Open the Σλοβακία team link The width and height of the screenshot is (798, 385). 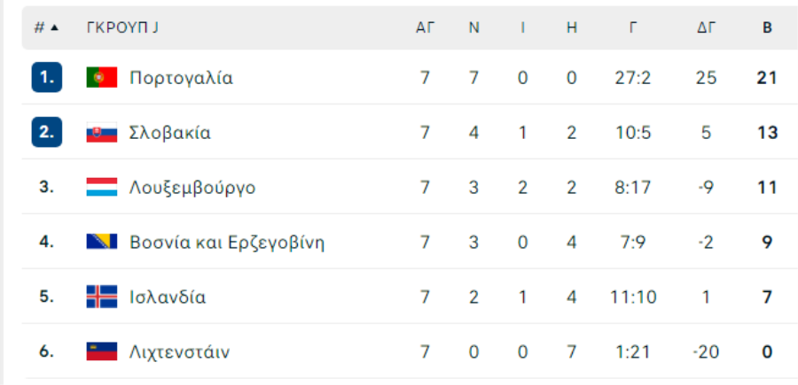point(169,133)
